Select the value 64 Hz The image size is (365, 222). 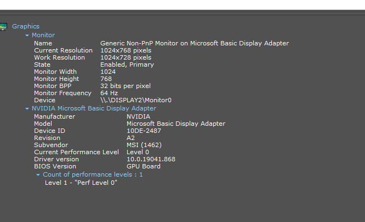pos(109,93)
